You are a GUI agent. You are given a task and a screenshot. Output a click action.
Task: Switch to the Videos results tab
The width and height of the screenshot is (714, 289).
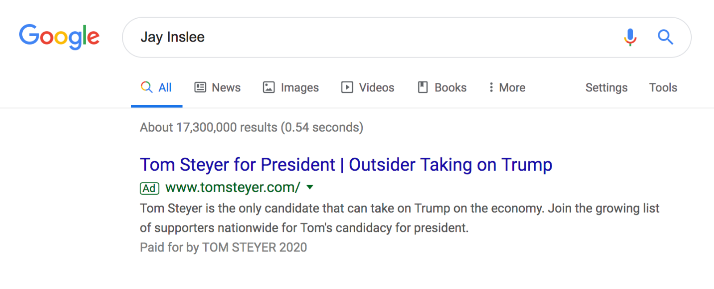point(376,88)
